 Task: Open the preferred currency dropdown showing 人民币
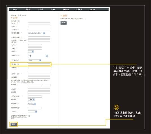tap(31, 100)
